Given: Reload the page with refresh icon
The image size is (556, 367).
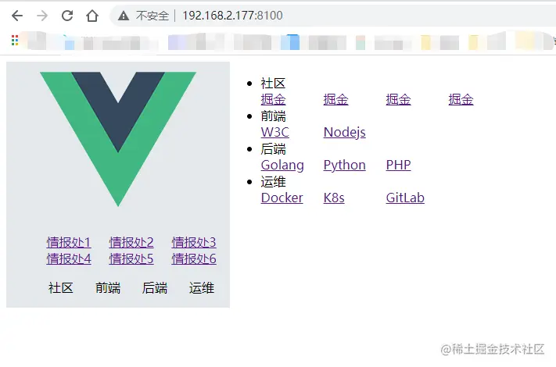Looking at the screenshot, I should coord(67,16).
